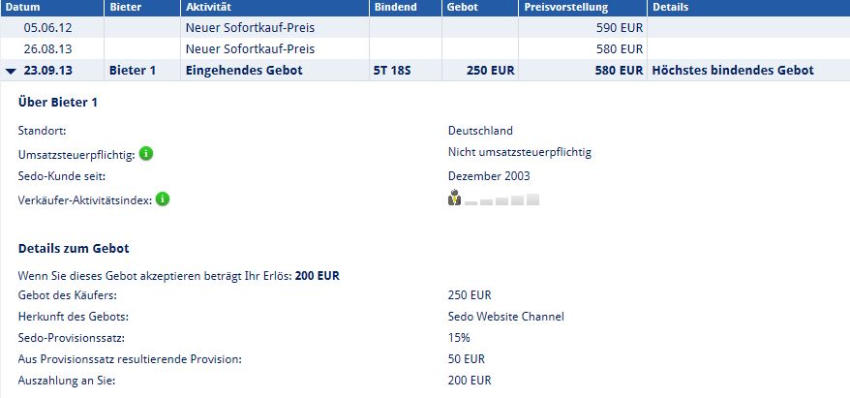Click Bieter 1 in bid row

click(x=133, y=71)
